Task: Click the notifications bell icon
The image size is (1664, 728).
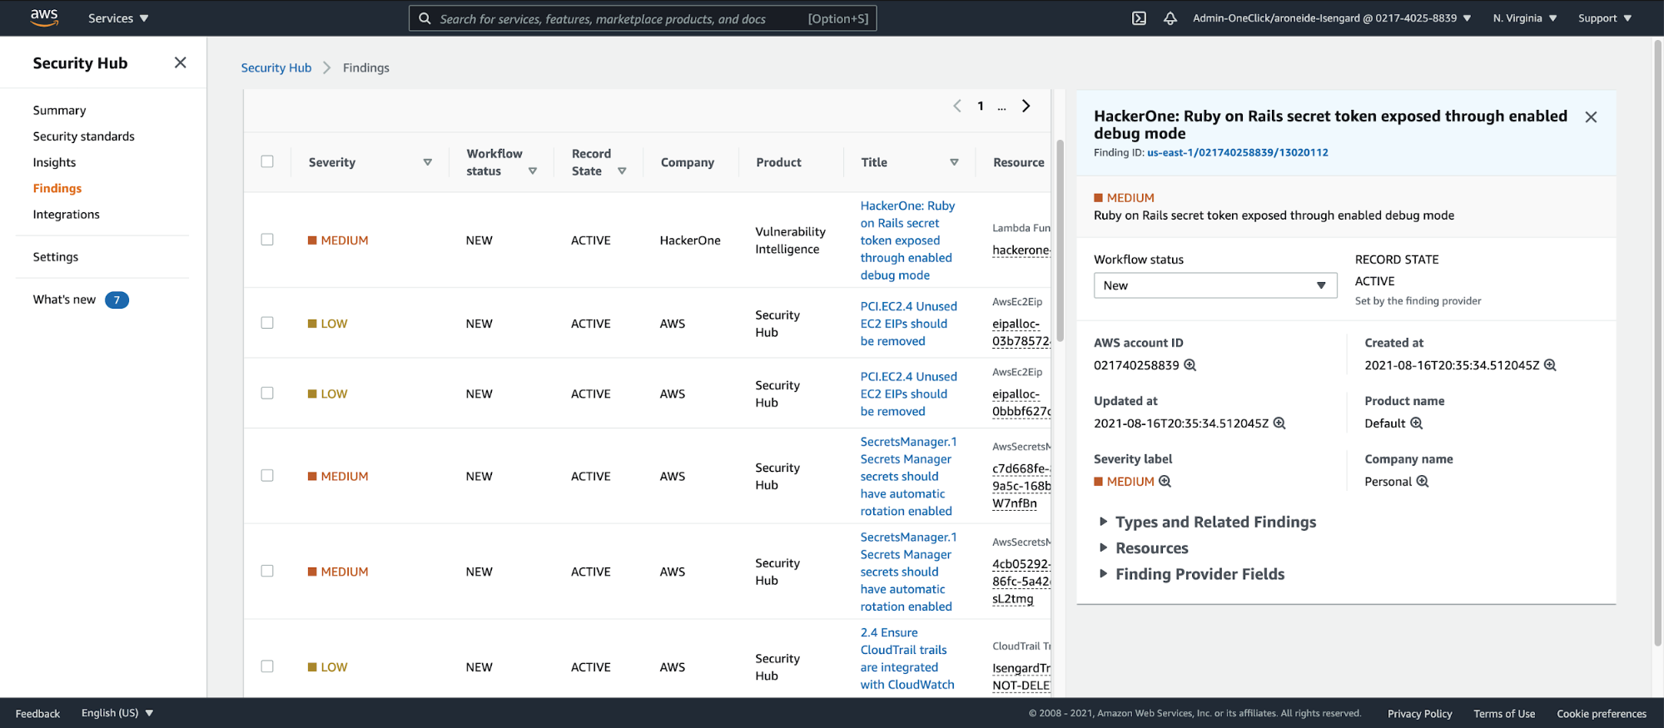Action: coord(1170,18)
